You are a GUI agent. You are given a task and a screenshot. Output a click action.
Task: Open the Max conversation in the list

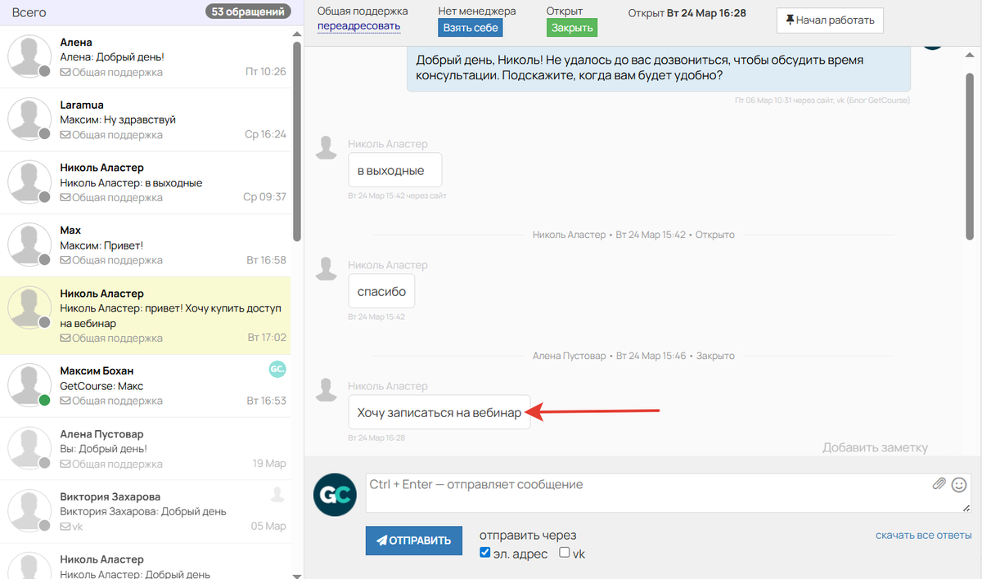click(x=147, y=245)
